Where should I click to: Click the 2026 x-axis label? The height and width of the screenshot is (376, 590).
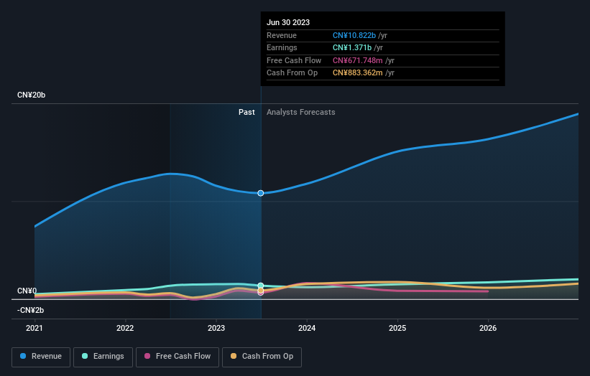click(488, 328)
